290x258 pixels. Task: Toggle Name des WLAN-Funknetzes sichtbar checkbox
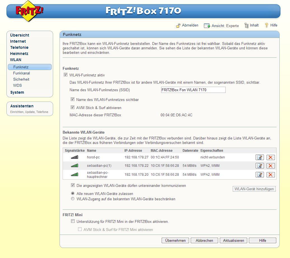[73, 99]
